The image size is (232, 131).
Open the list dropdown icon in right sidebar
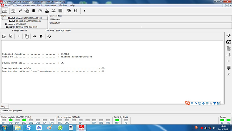pos(228,68)
